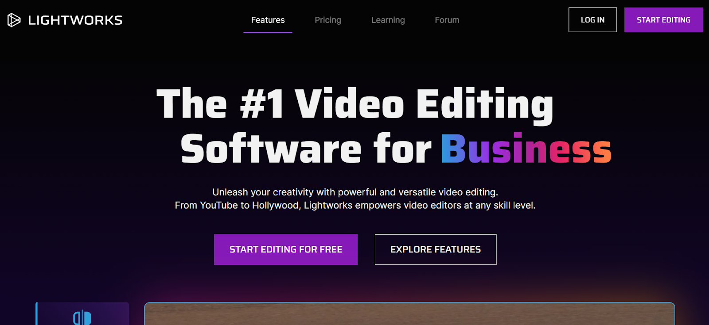
Task: Click text "From YouTube to Hollywood" line
Action: click(355, 205)
